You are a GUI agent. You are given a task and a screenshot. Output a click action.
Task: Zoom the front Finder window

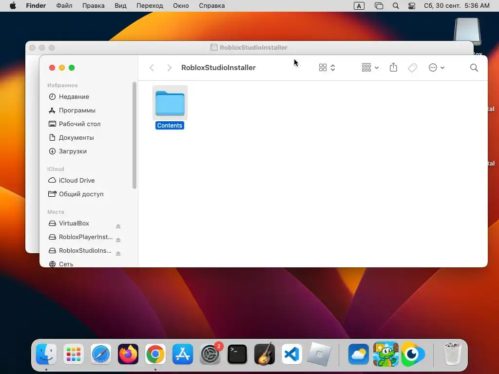pos(72,67)
